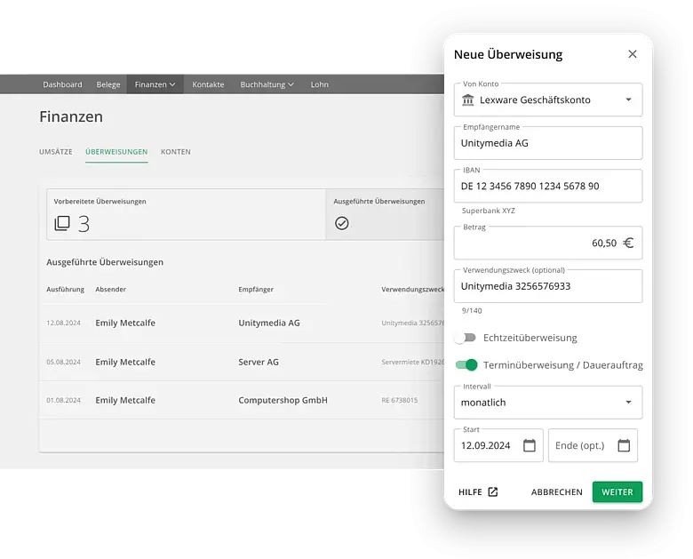Open the Start date calendar icon
Viewport: 693px width, 559px height.
[529, 445]
